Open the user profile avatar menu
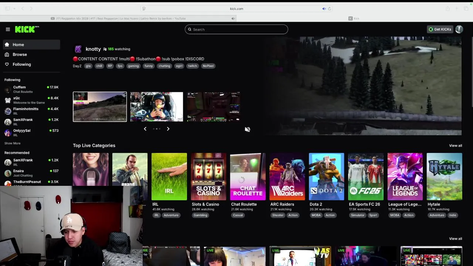The height and width of the screenshot is (266, 473). [459, 29]
